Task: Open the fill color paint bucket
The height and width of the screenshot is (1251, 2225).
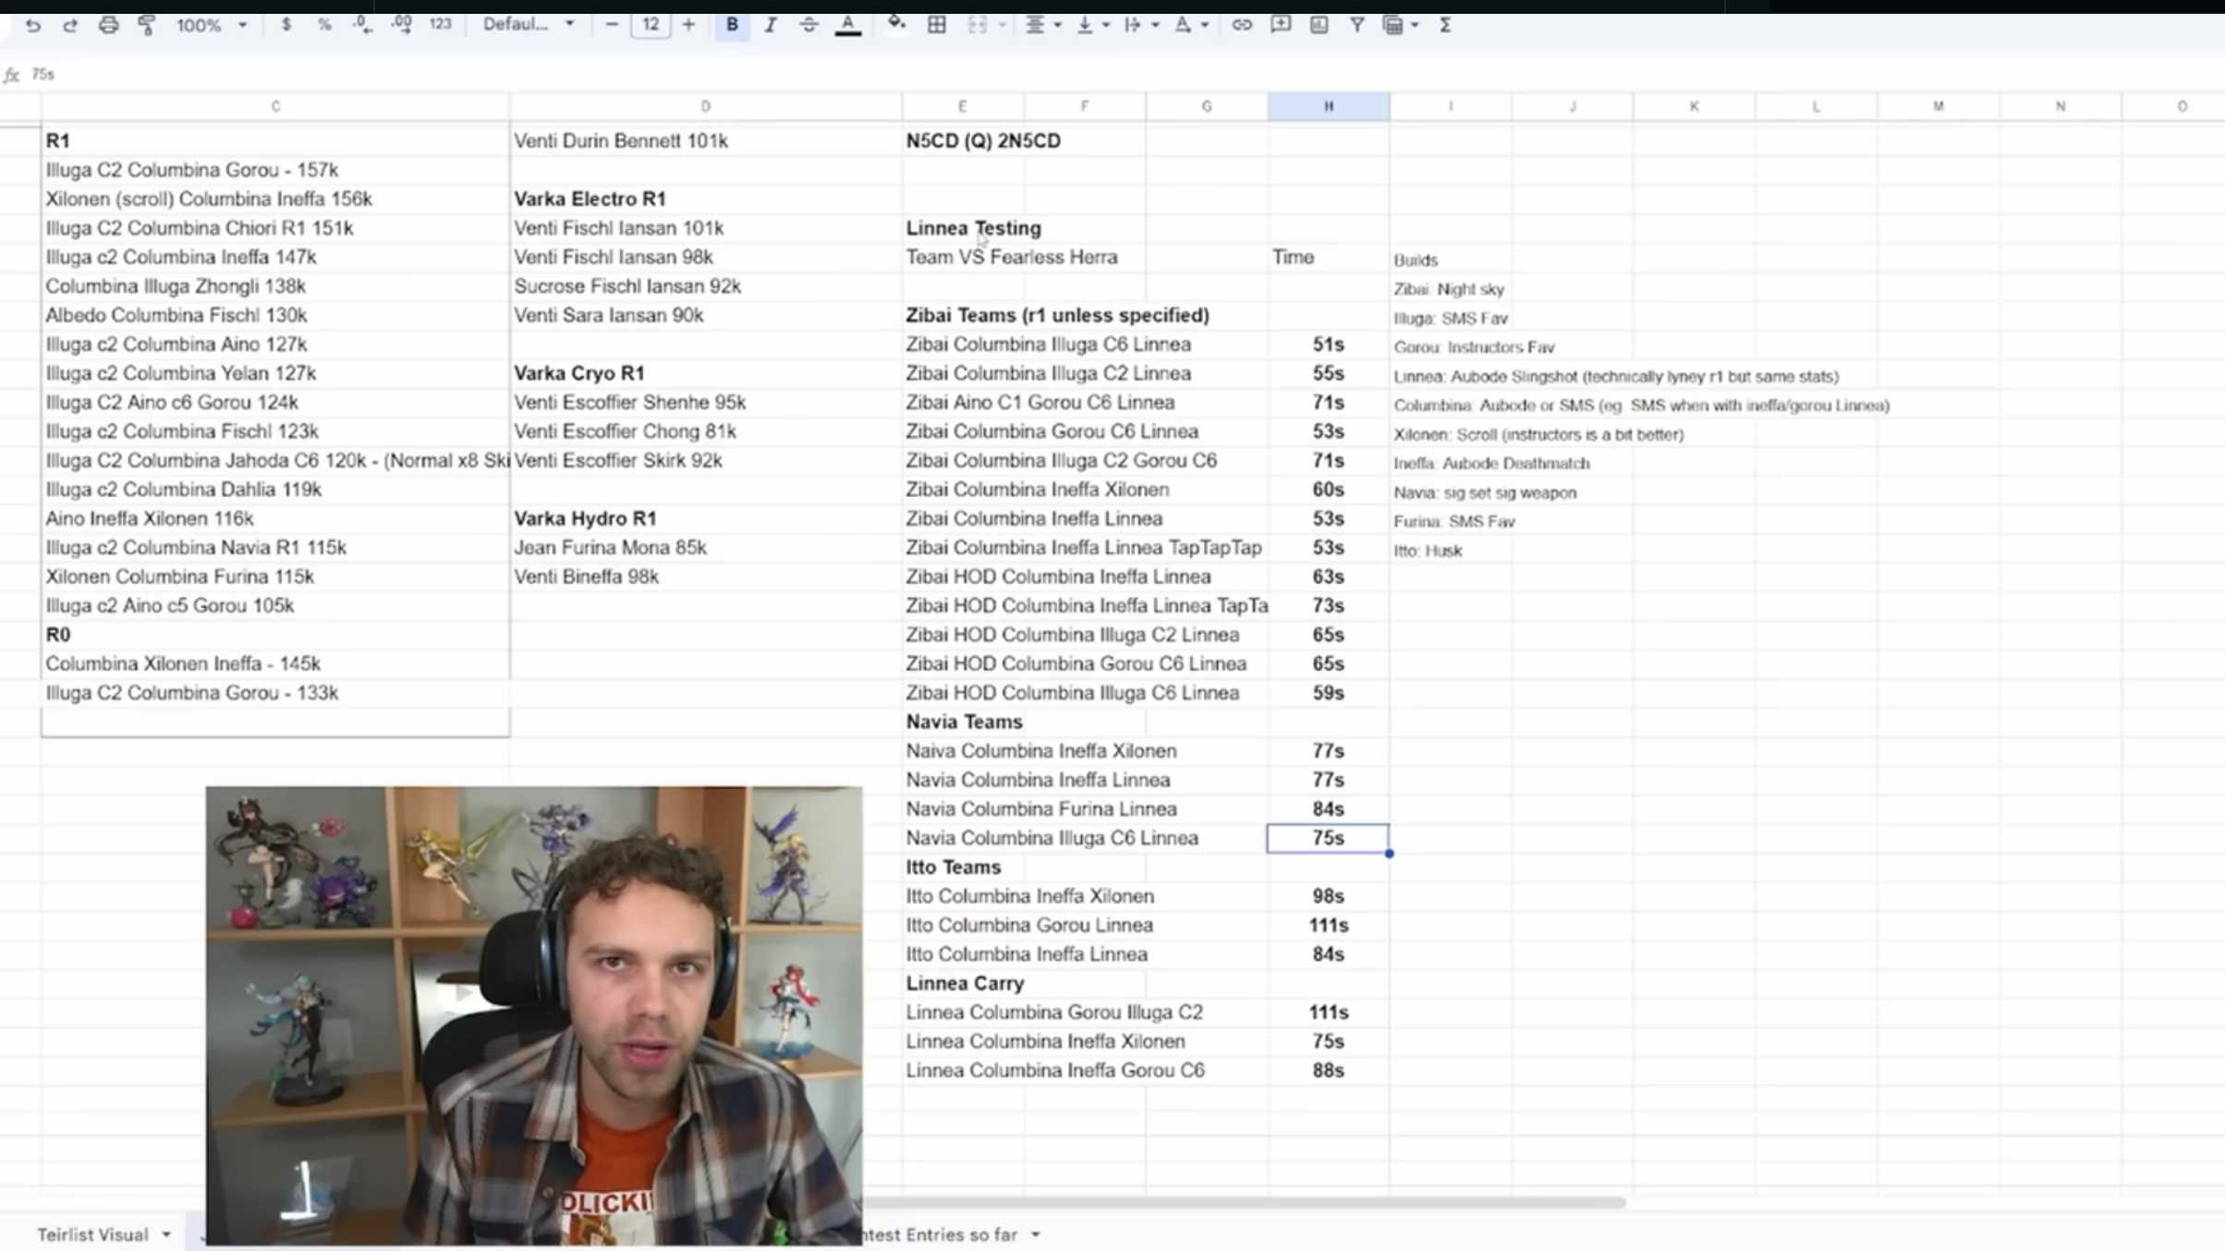Action: point(895,25)
